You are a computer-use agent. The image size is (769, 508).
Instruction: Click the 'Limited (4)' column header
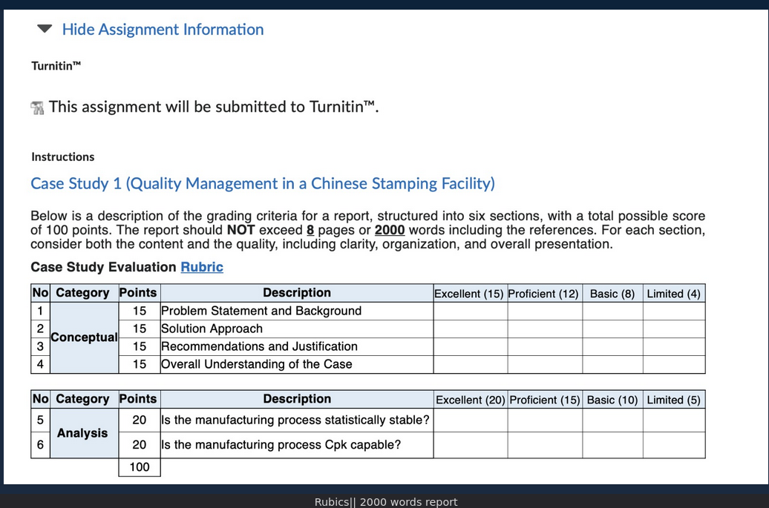[674, 294]
